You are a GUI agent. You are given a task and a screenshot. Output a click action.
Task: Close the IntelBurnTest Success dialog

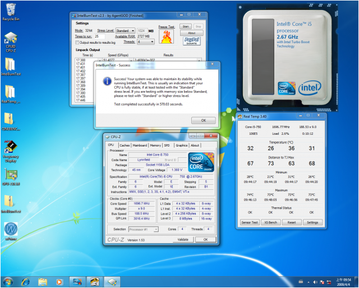(212, 64)
